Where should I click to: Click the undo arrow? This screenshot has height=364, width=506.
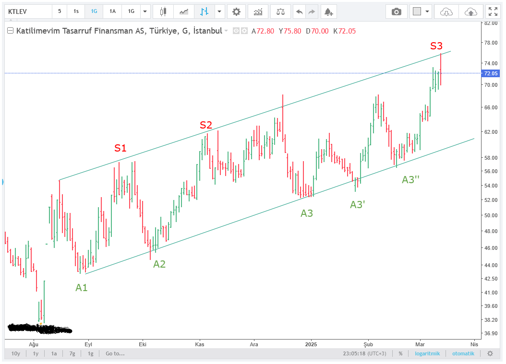299,12
